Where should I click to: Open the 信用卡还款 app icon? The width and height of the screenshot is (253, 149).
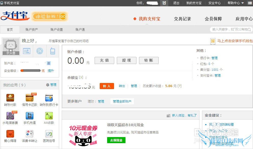(30, 98)
